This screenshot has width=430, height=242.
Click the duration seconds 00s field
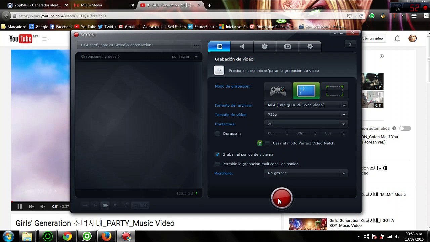point(334,133)
